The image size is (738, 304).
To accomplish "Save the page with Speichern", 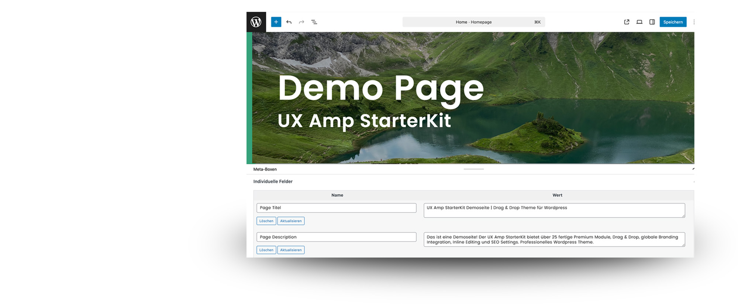I will point(673,22).
